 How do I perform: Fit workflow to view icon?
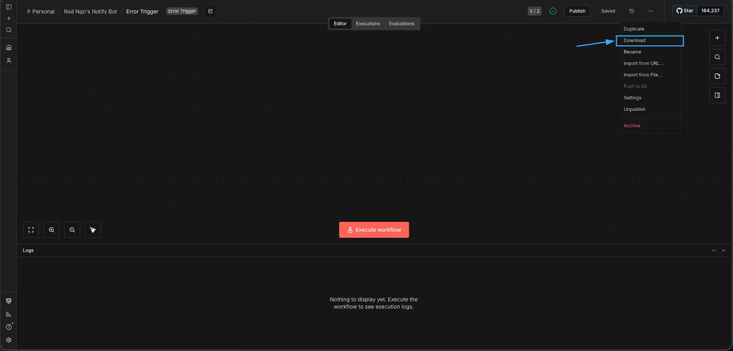click(x=31, y=230)
